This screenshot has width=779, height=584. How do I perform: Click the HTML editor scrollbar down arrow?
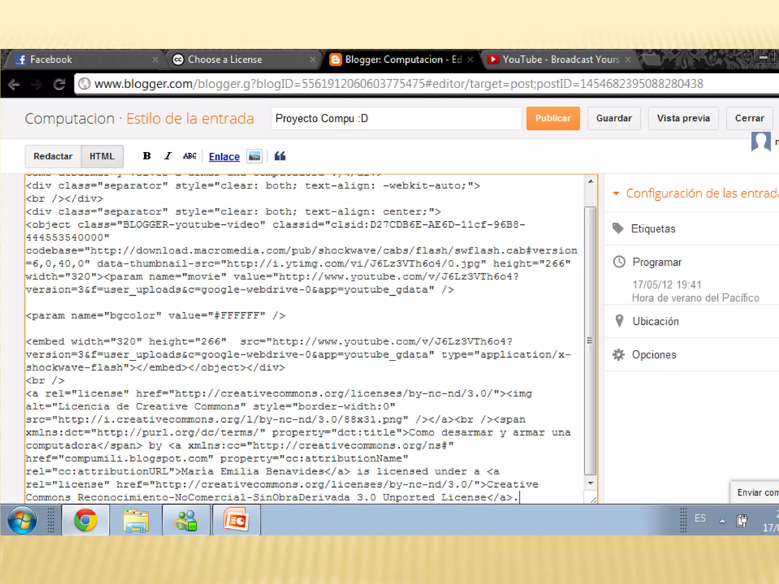tap(590, 483)
